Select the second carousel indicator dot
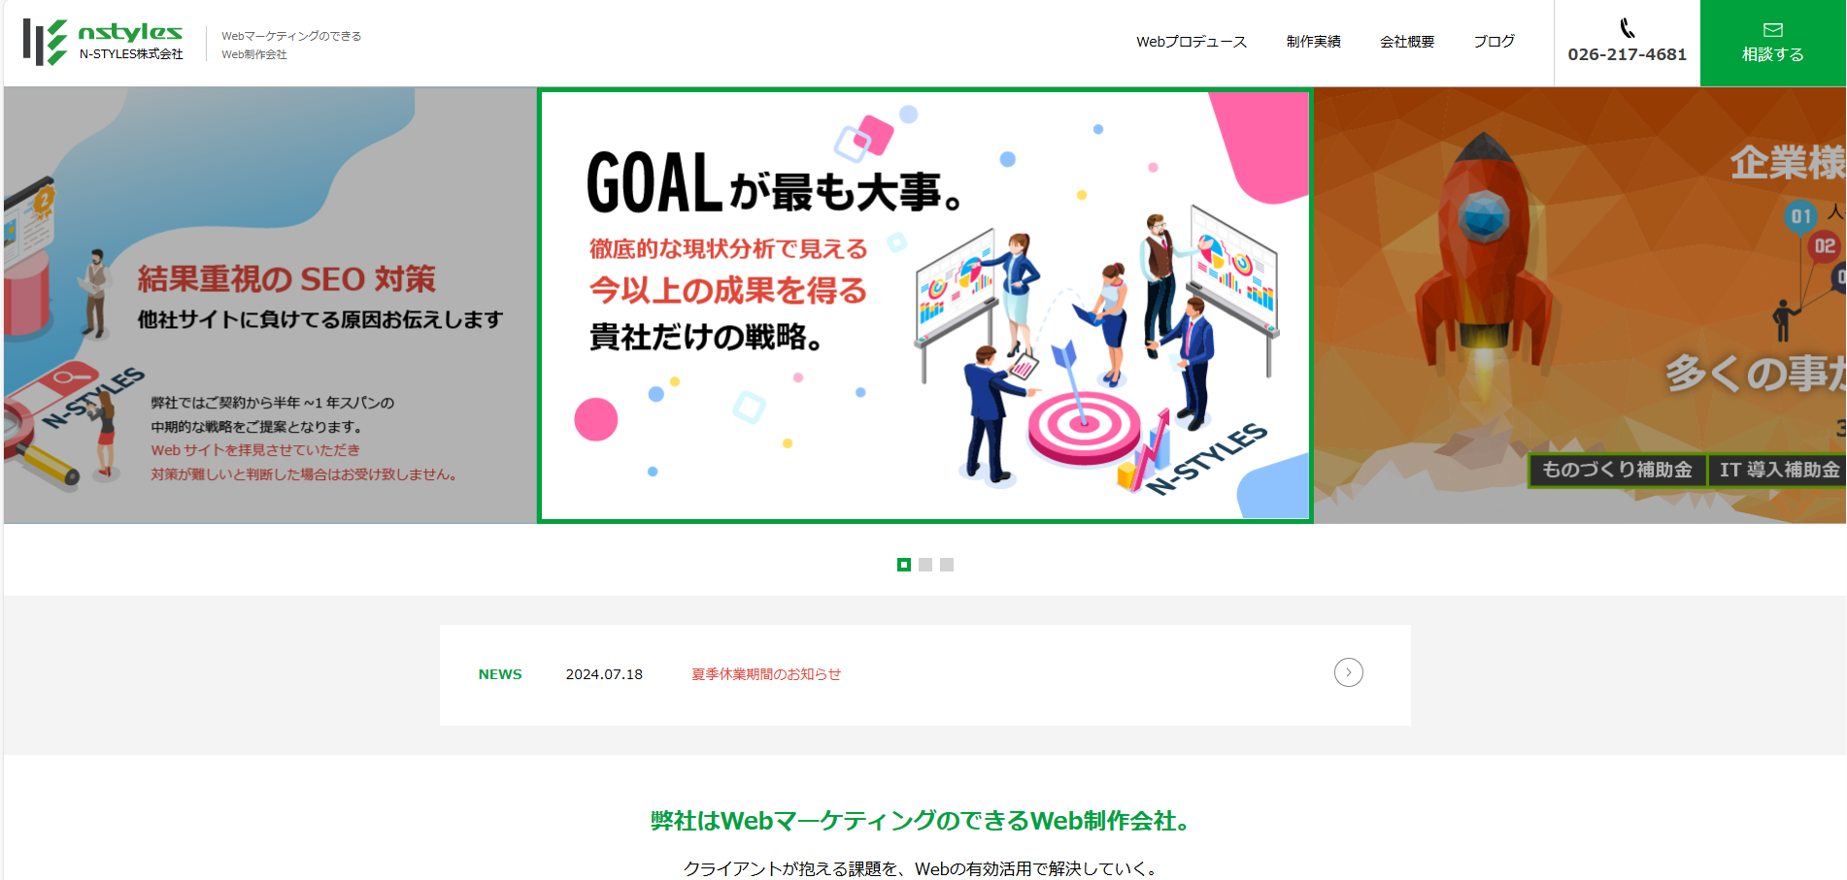The width and height of the screenshot is (1847, 880). point(925,565)
